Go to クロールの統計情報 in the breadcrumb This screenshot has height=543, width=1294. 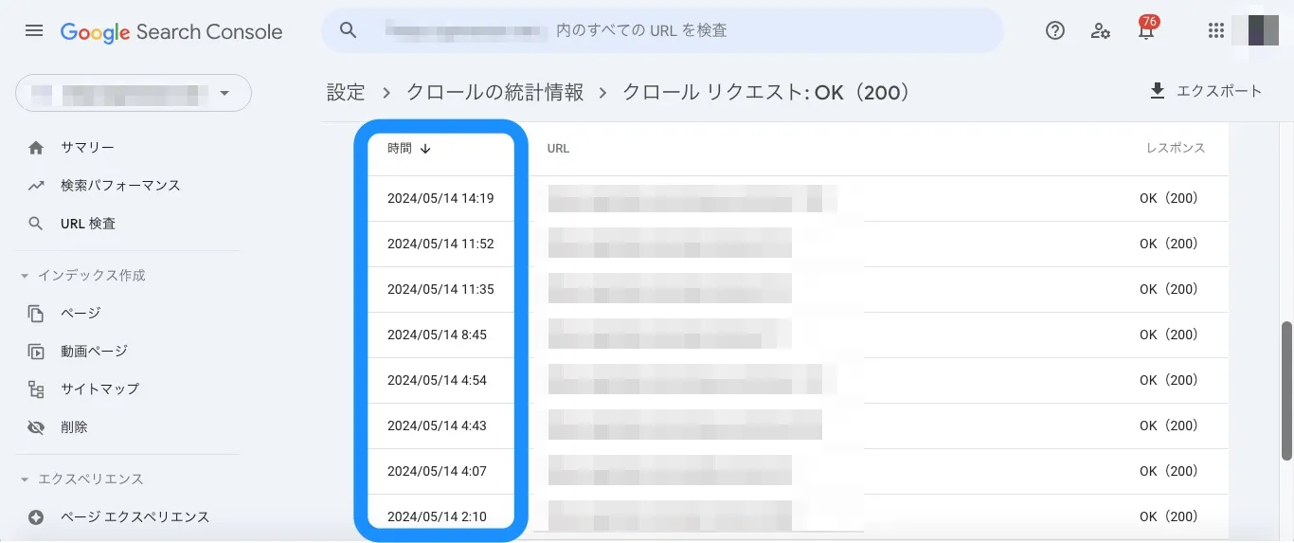click(494, 92)
